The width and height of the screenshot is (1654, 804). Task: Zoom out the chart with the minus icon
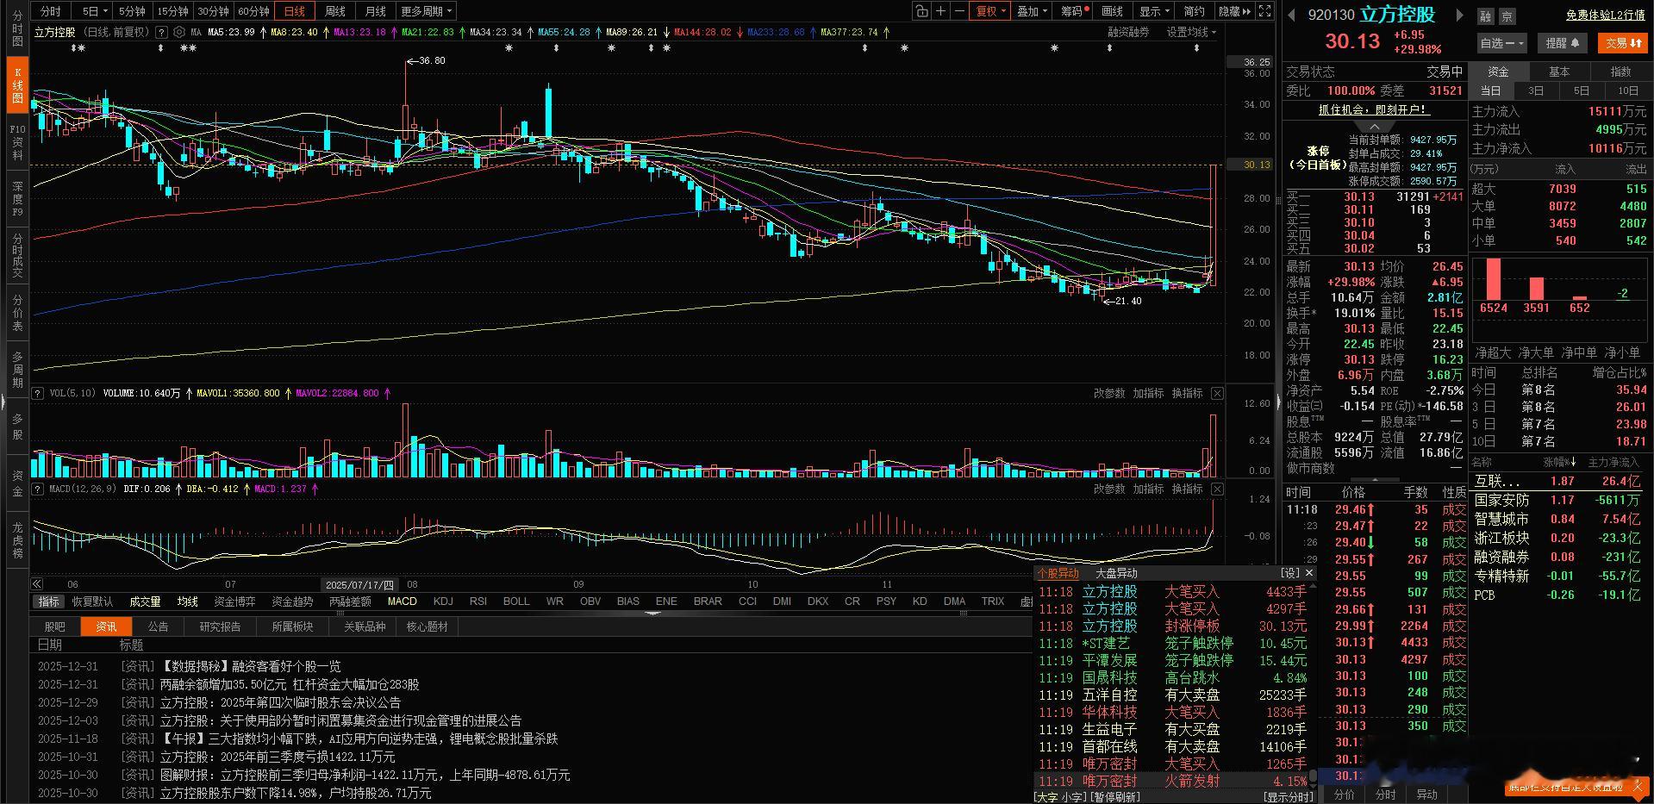(959, 11)
